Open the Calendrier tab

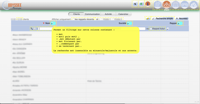(123, 14)
